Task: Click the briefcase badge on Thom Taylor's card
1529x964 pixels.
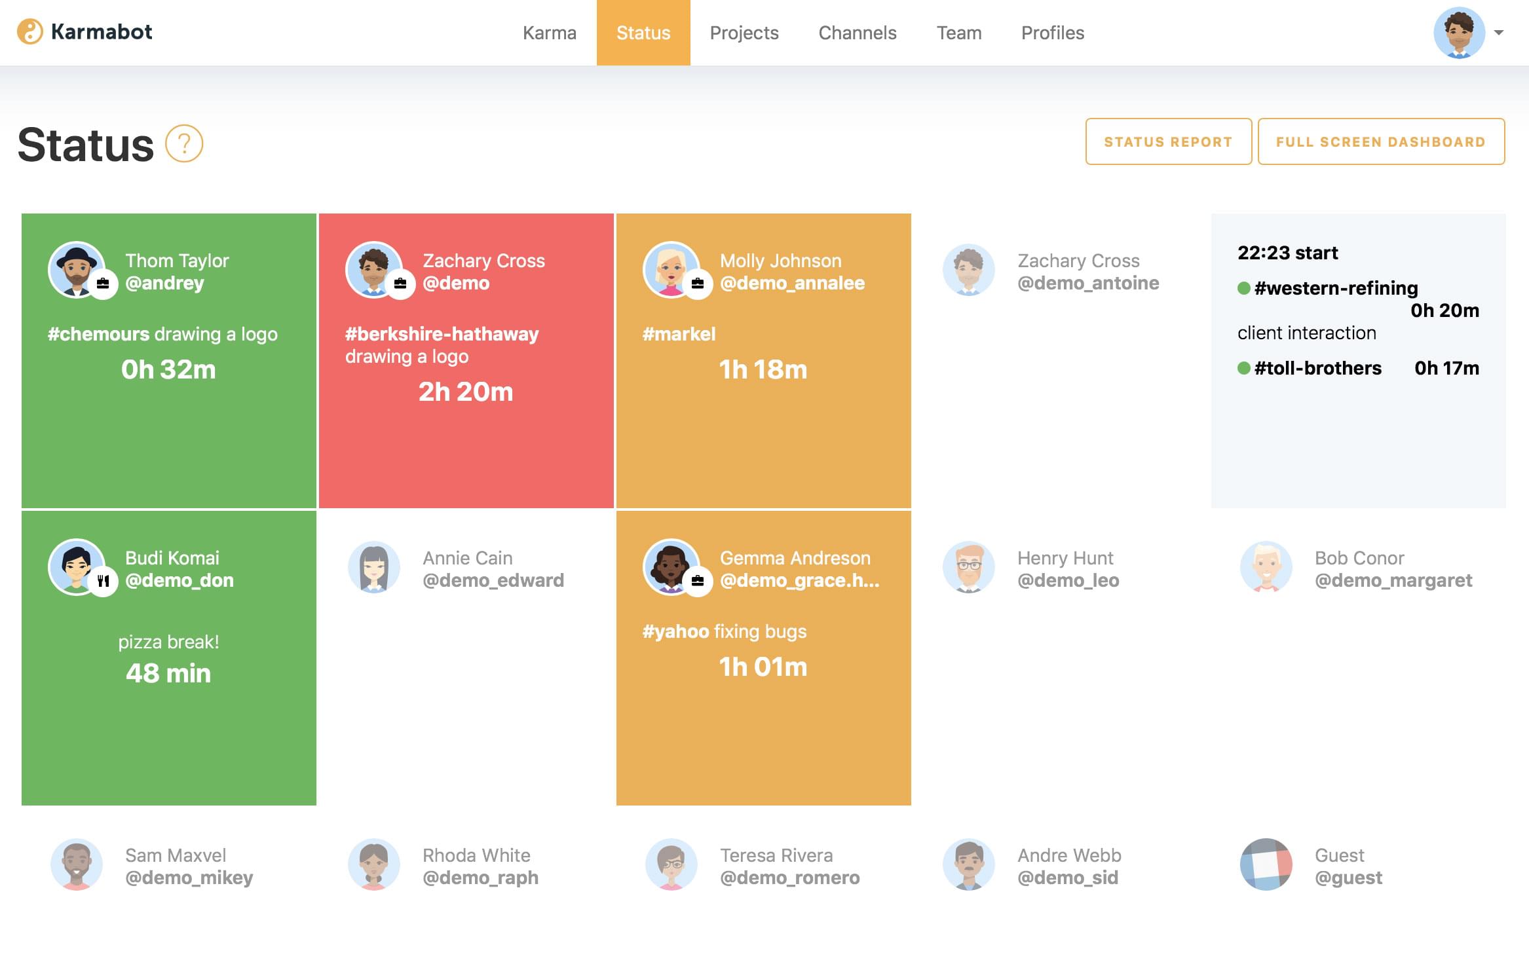Action: click(x=102, y=284)
